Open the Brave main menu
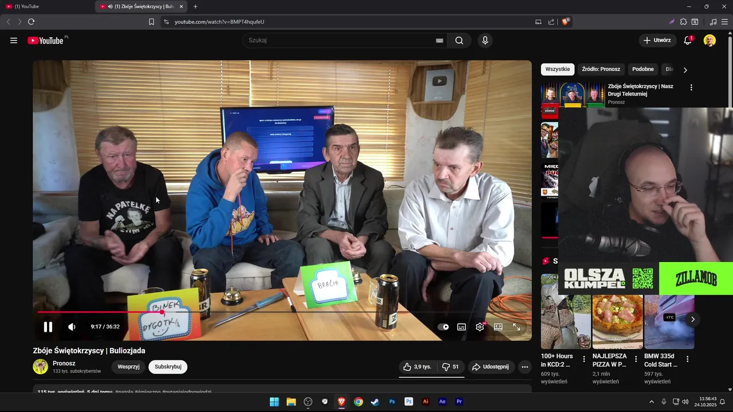Viewport: 733px width, 412px height. tap(725, 22)
